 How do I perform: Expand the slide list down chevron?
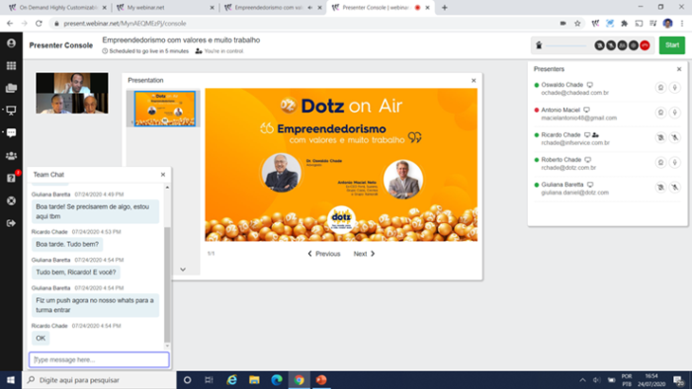point(183,270)
